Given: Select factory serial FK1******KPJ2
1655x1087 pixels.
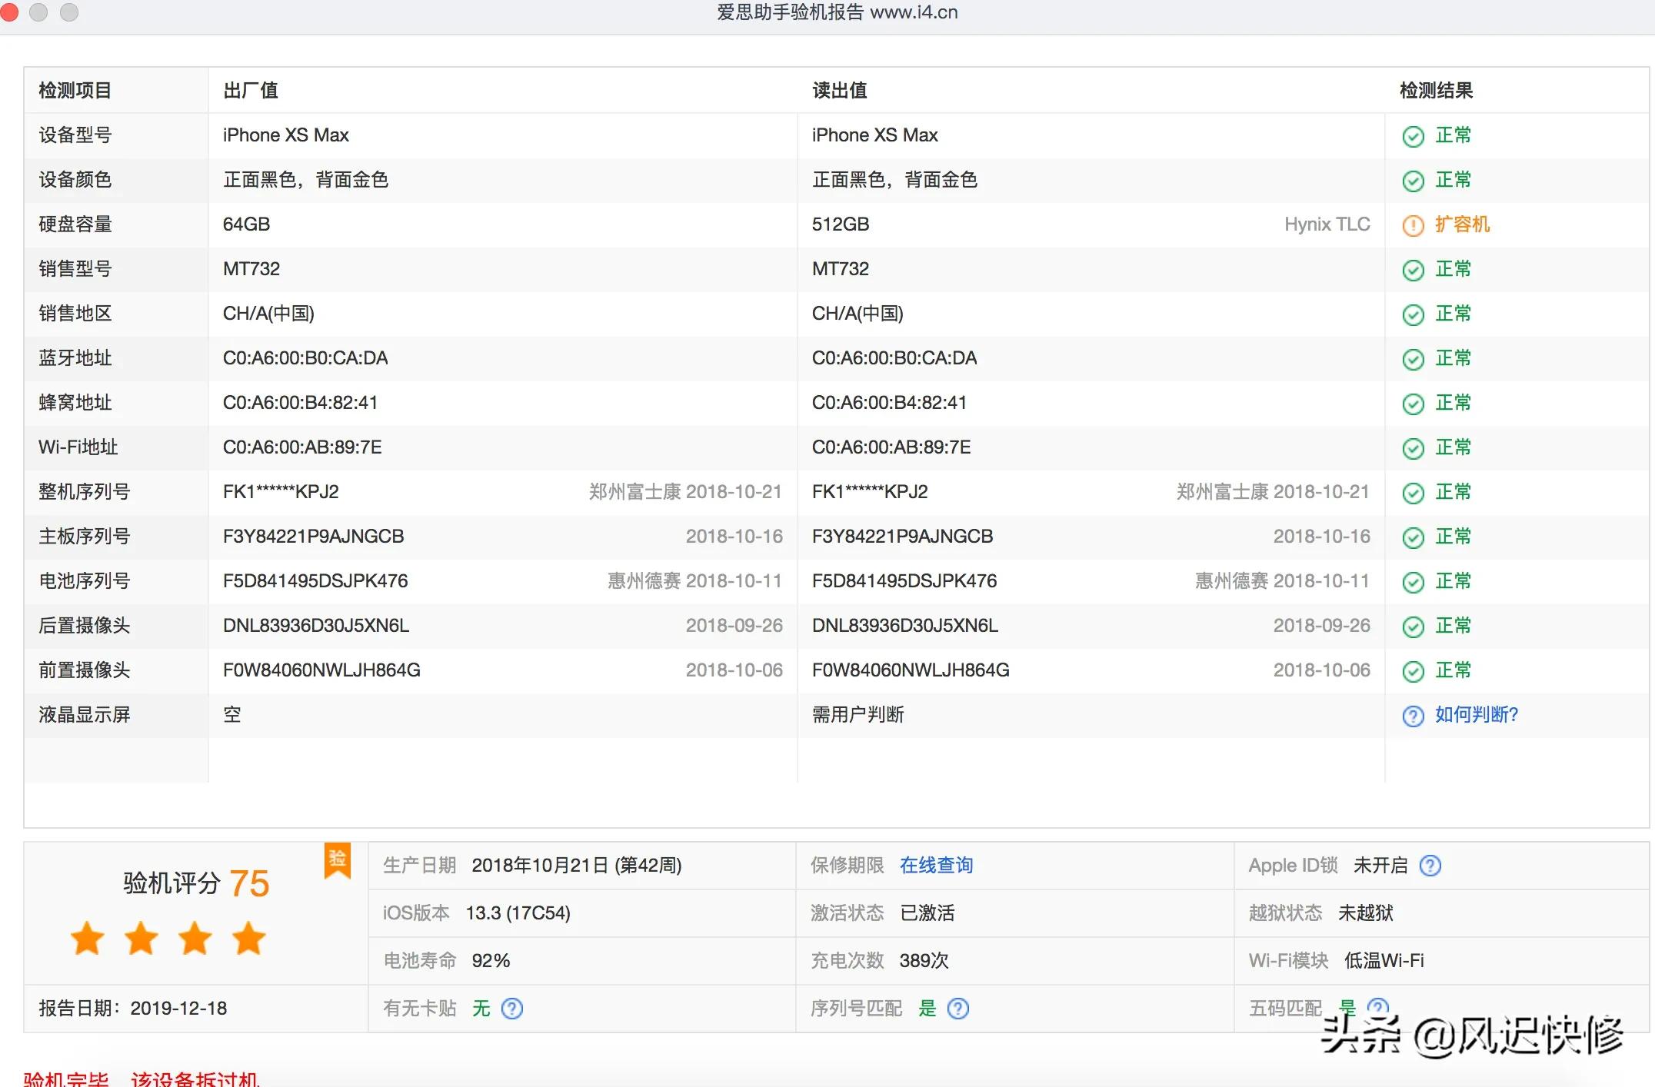Looking at the screenshot, I should coord(281,492).
